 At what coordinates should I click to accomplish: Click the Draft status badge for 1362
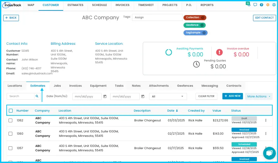[x=244, y=119]
